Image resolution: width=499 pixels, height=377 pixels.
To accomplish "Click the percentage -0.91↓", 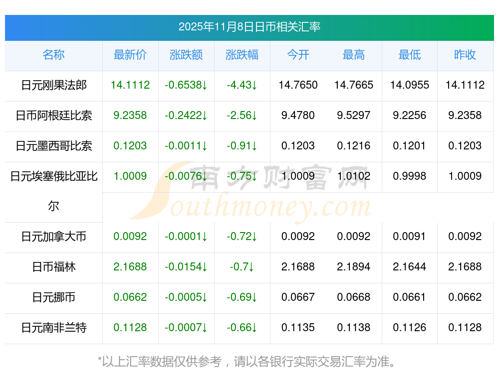I will (x=242, y=146).
